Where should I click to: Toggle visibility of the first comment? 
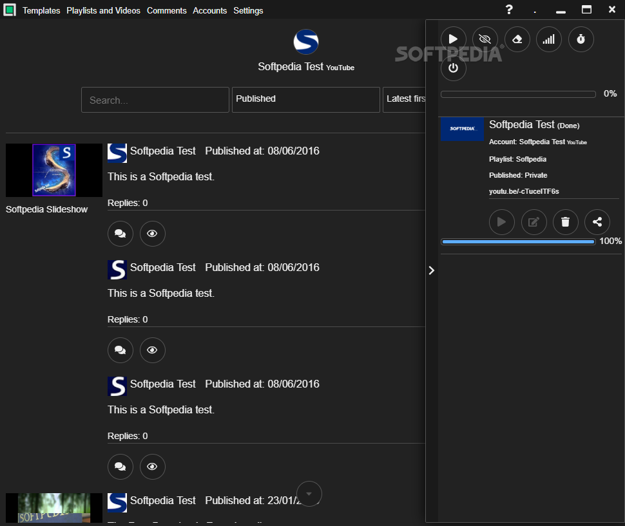point(152,234)
